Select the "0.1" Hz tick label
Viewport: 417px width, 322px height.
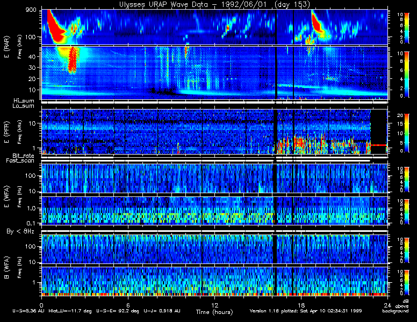tap(30, 223)
